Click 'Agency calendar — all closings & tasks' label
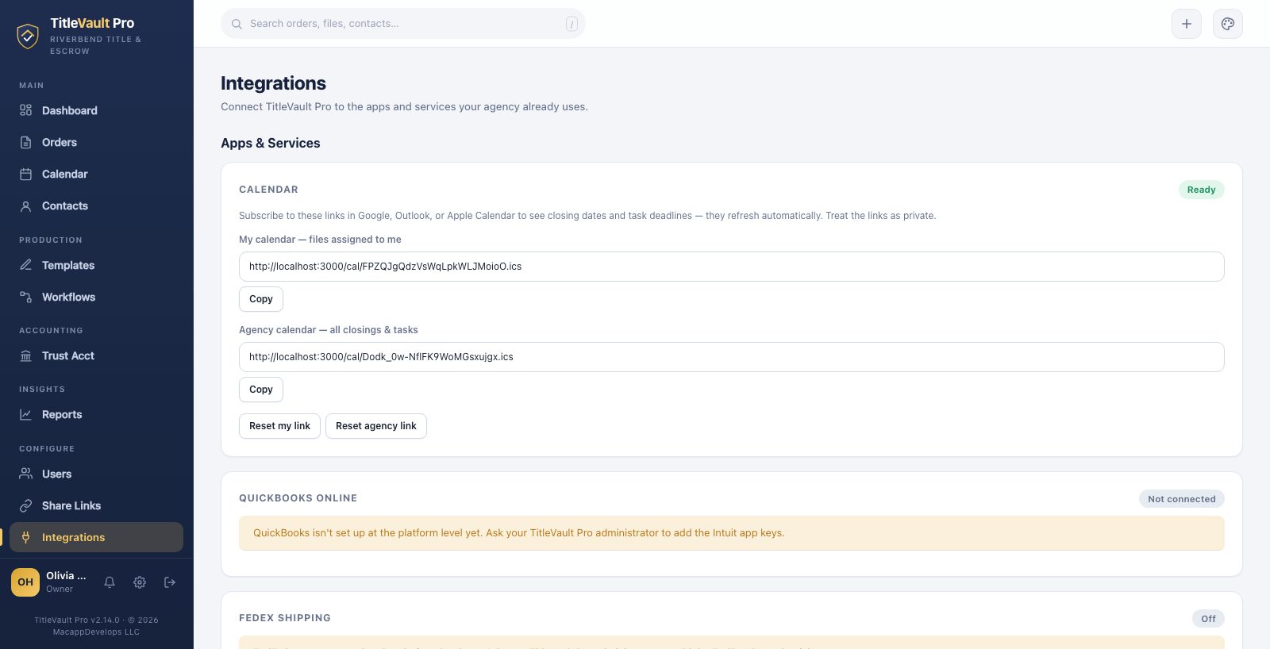This screenshot has height=649, width=1270. click(329, 330)
